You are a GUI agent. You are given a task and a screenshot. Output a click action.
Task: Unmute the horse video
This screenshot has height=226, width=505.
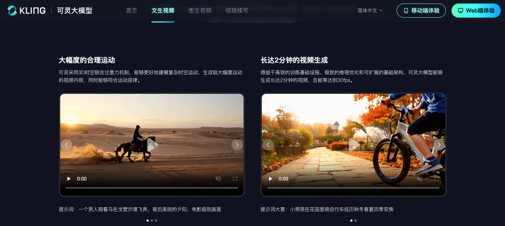tap(218, 179)
